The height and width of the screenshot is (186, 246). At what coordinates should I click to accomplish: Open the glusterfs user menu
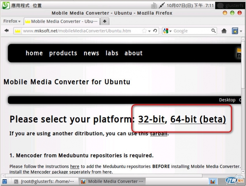(230, 6)
